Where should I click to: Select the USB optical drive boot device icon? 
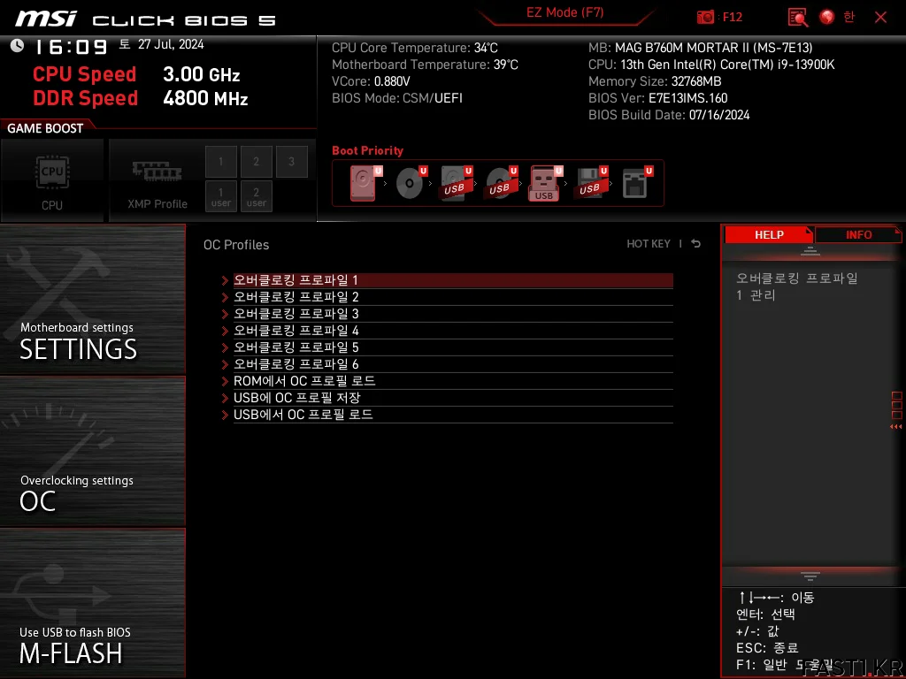[501, 183]
